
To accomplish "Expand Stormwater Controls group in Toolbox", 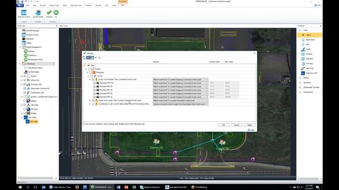I will point(300,87).
